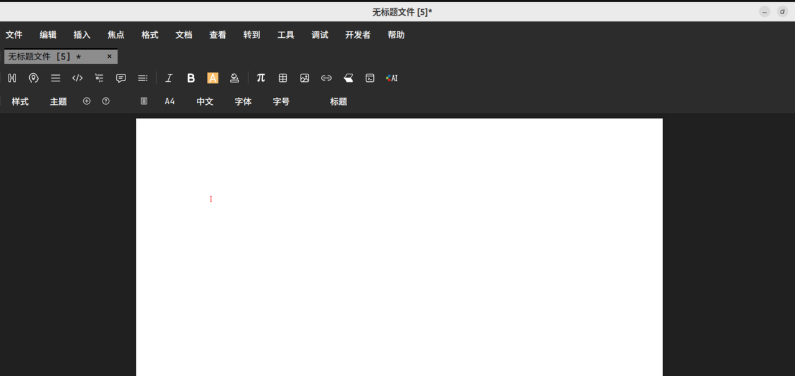Open the AI assistant tool
Viewport: 795px width, 376px height.
pos(391,78)
